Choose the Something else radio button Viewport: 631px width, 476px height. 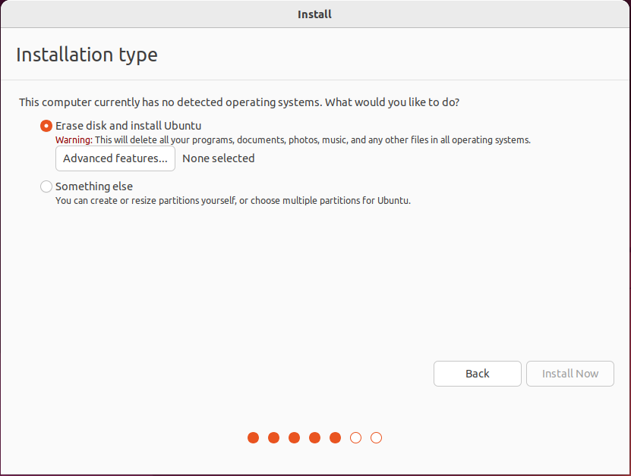tap(46, 186)
